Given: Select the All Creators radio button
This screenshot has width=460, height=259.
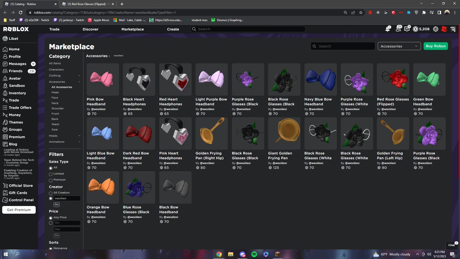Looking at the screenshot, I should (51, 193).
